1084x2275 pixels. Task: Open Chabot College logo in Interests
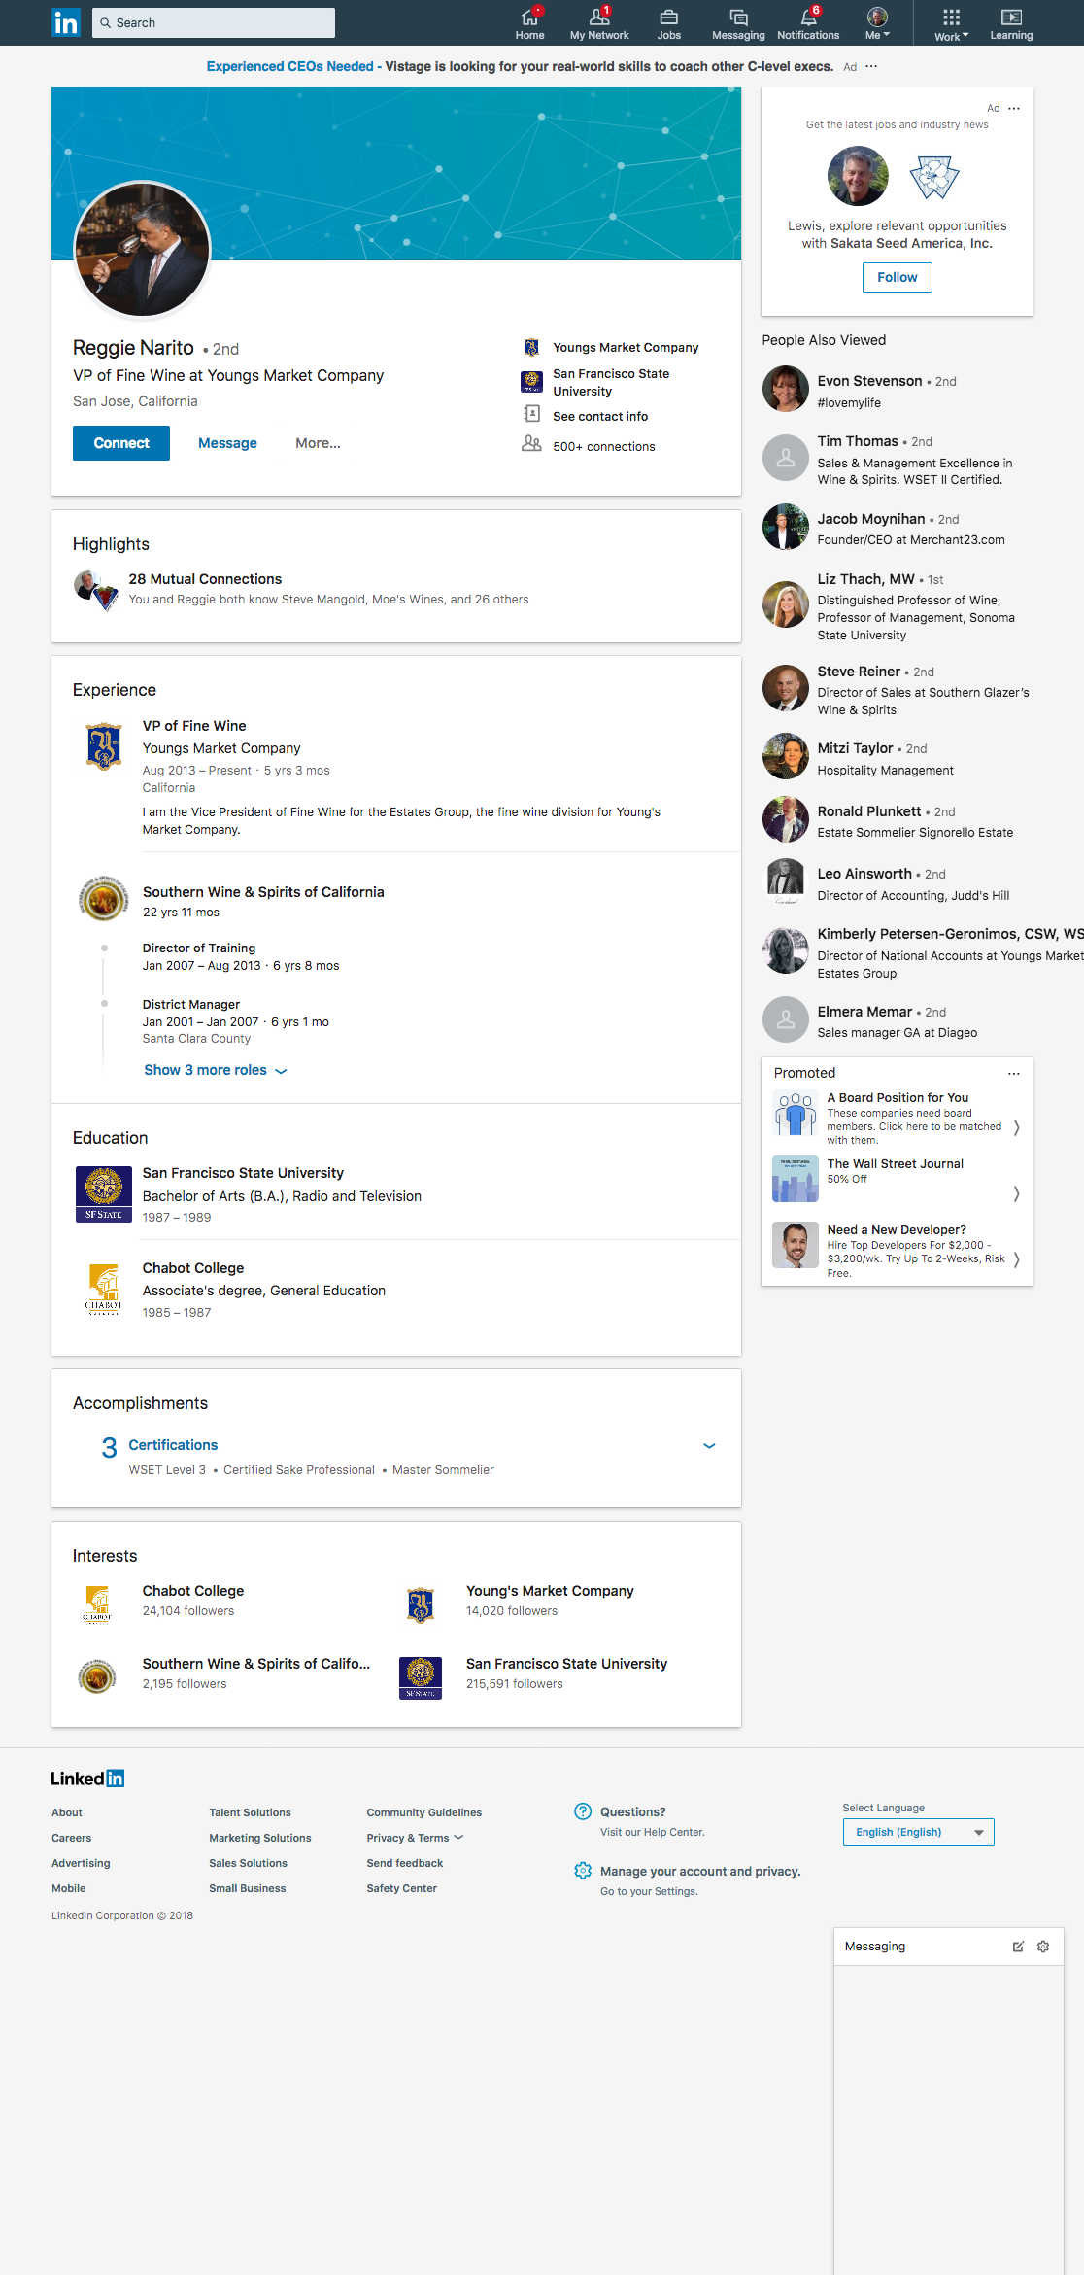pyautogui.click(x=97, y=1603)
